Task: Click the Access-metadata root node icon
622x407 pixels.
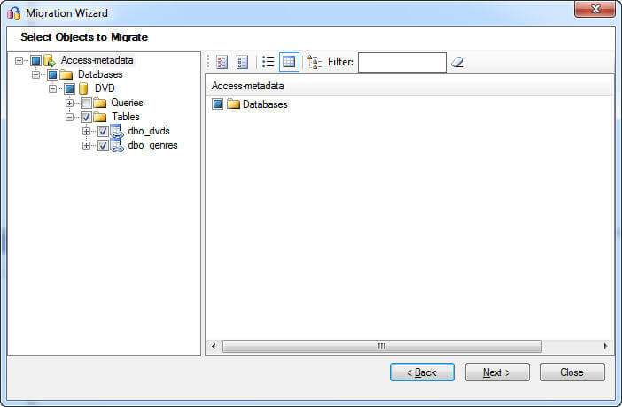Action: pos(50,60)
